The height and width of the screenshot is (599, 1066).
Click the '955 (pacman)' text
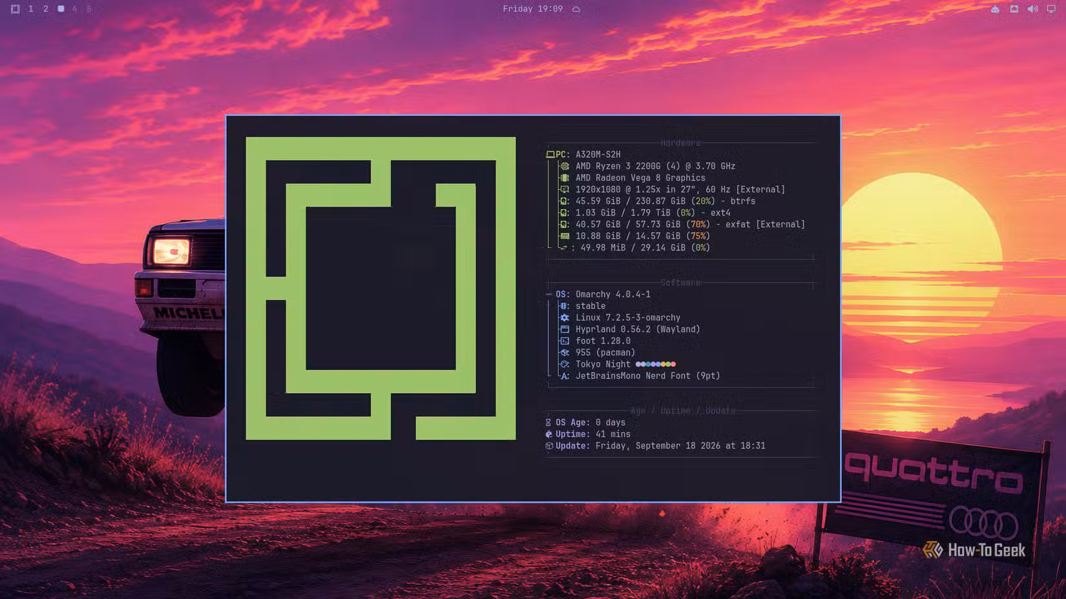pos(605,352)
